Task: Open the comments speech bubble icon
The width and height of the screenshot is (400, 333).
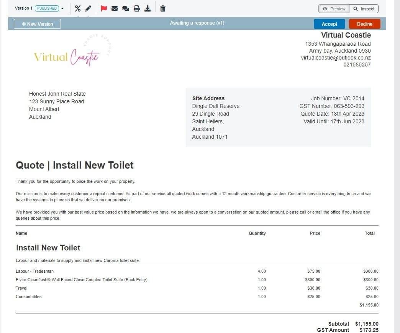Action: [x=125, y=8]
